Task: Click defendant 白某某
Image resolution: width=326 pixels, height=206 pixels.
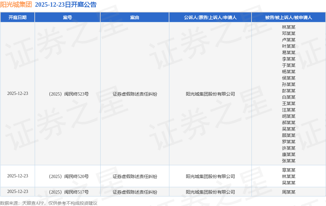Action: tap(288, 97)
